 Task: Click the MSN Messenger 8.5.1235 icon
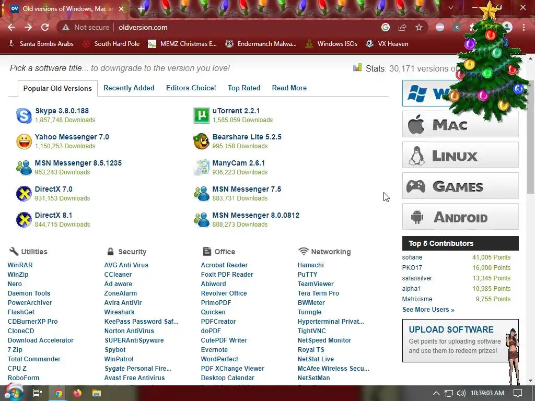[24, 168]
